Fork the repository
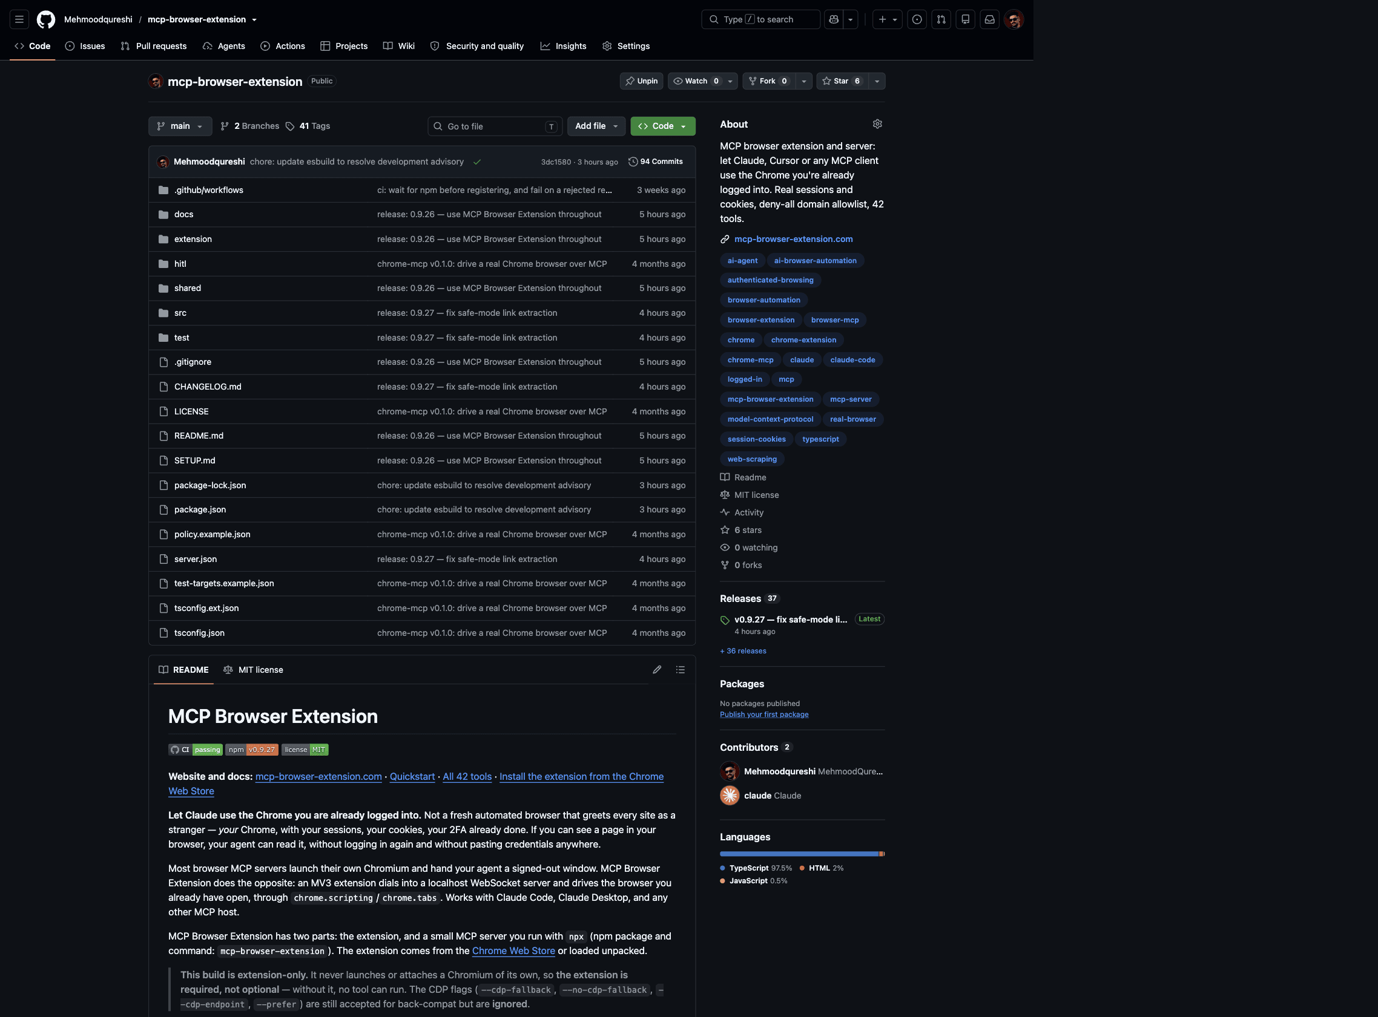The height and width of the screenshot is (1017, 1378). pos(768,80)
